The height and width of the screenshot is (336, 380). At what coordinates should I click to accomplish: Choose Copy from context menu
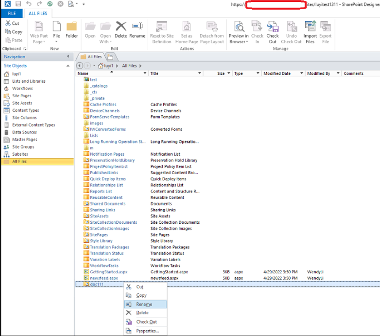click(x=146, y=295)
